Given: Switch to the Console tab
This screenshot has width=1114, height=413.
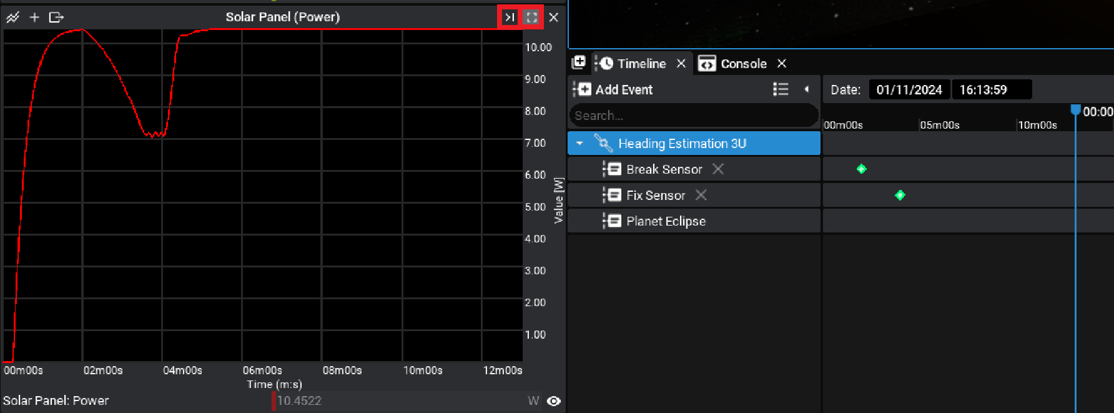Looking at the screenshot, I should tap(743, 64).
